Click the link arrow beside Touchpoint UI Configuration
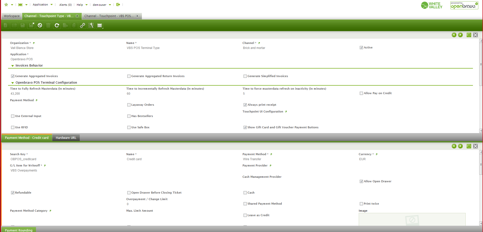Image resolution: width=483 pixels, height=232 pixels. (286, 111)
